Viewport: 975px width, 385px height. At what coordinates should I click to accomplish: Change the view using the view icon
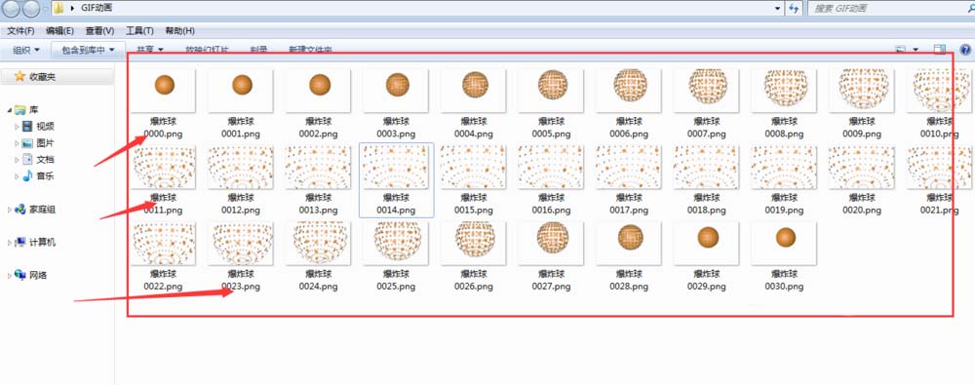click(900, 49)
